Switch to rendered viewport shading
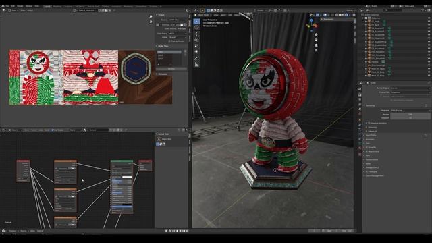 click(x=346, y=15)
